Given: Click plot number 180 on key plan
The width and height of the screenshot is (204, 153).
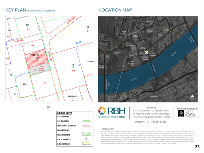Looking at the screenshot, I should tap(88, 27).
